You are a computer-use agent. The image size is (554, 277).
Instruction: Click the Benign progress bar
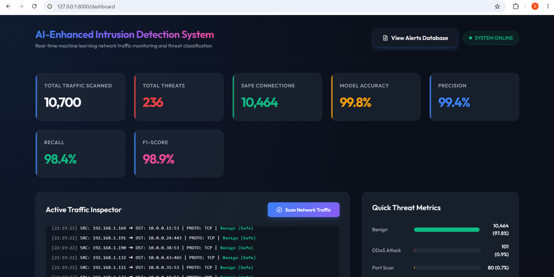447,230
